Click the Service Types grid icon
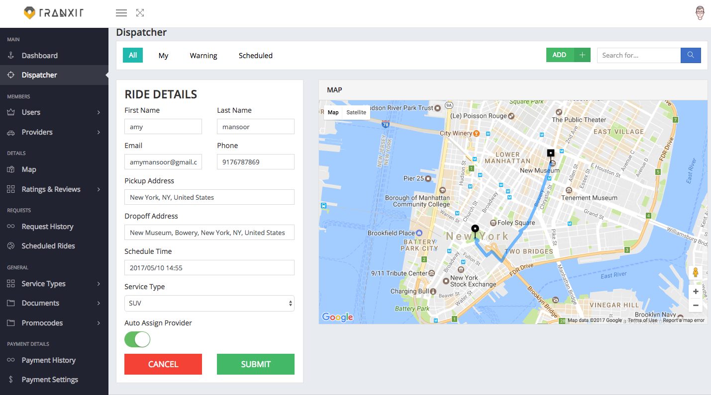Screen dimensions: 711x395 (x=10, y=284)
